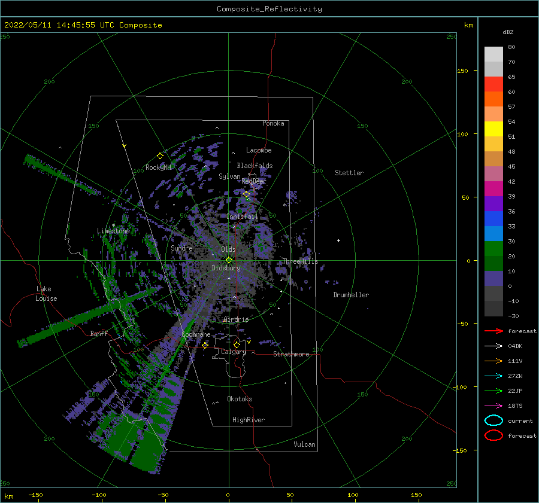Click the km unit label at top right
The width and height of the screenshot is (539, 503).
pos(468,25)
